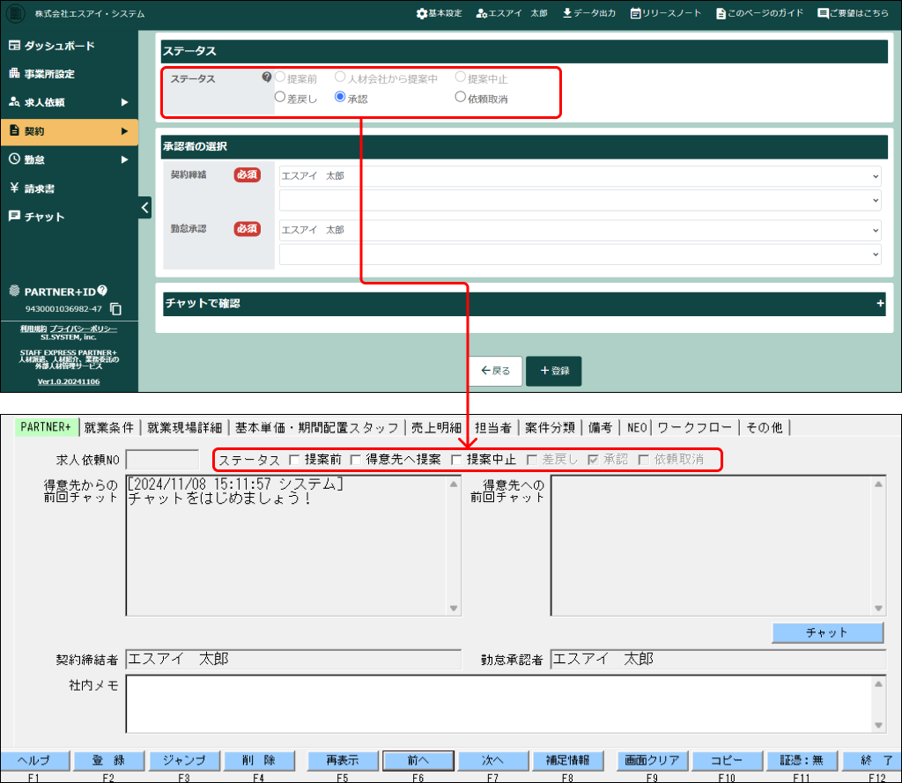Open 基本設定 gear icon in header
Viewport: 902px width, 783px height.
(422, 13)
